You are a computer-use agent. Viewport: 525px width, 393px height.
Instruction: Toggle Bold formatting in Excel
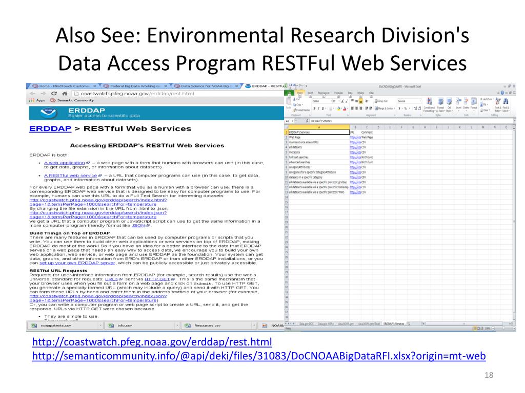314,108
